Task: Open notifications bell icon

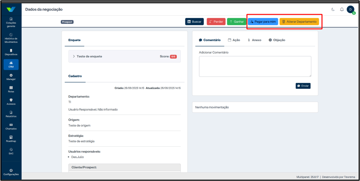Action: [342, 9]
